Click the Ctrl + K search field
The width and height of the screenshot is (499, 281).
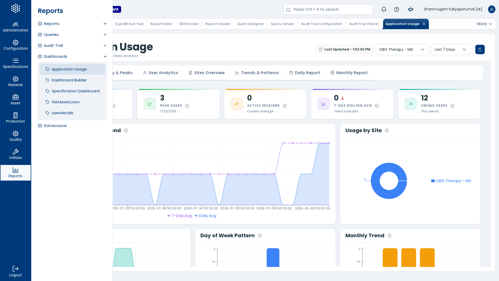[x=328, y=9]
